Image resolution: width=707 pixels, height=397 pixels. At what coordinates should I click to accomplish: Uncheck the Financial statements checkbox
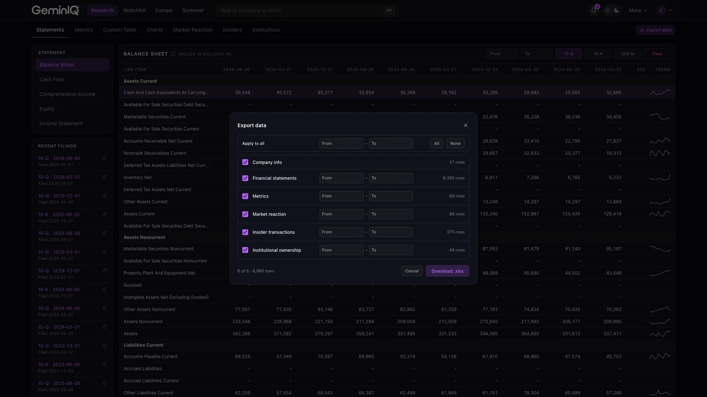tap(245, 178)
